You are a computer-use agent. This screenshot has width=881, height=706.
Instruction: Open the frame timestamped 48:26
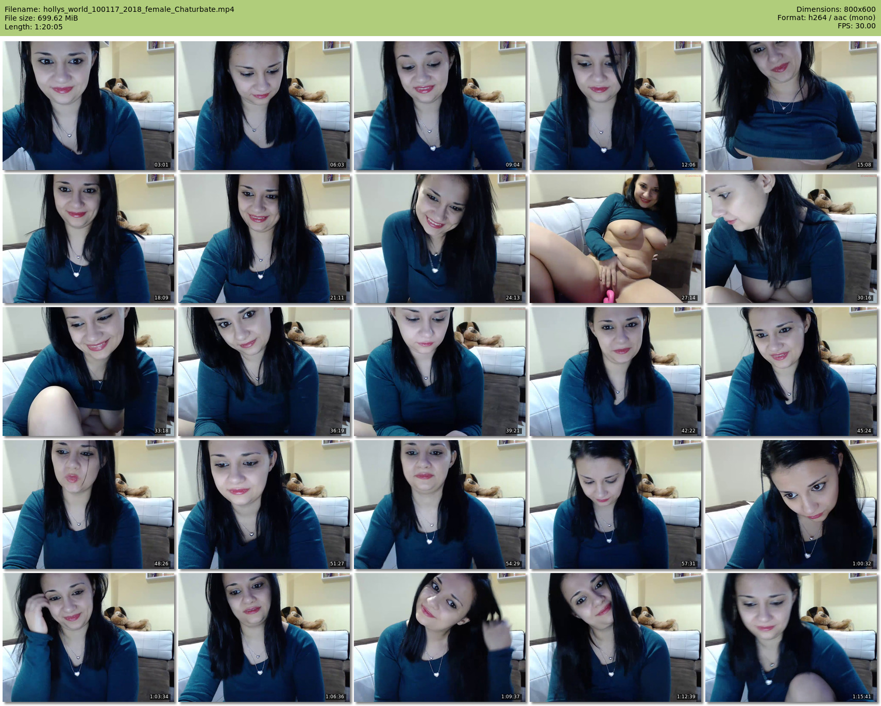(89, 505)
